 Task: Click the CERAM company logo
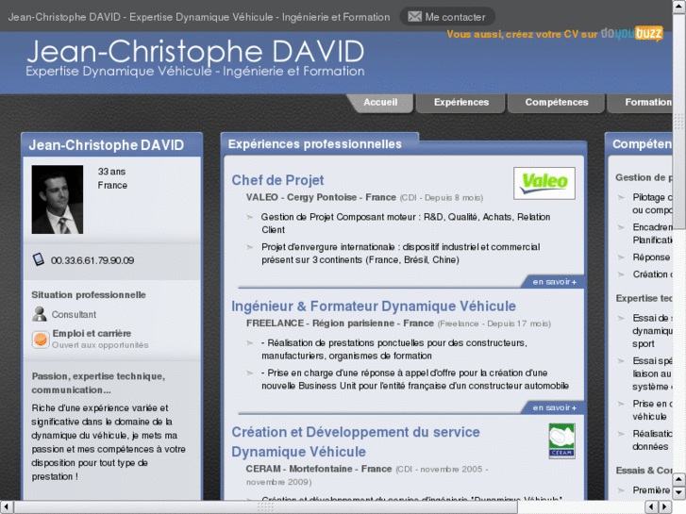tap(561, 441)
